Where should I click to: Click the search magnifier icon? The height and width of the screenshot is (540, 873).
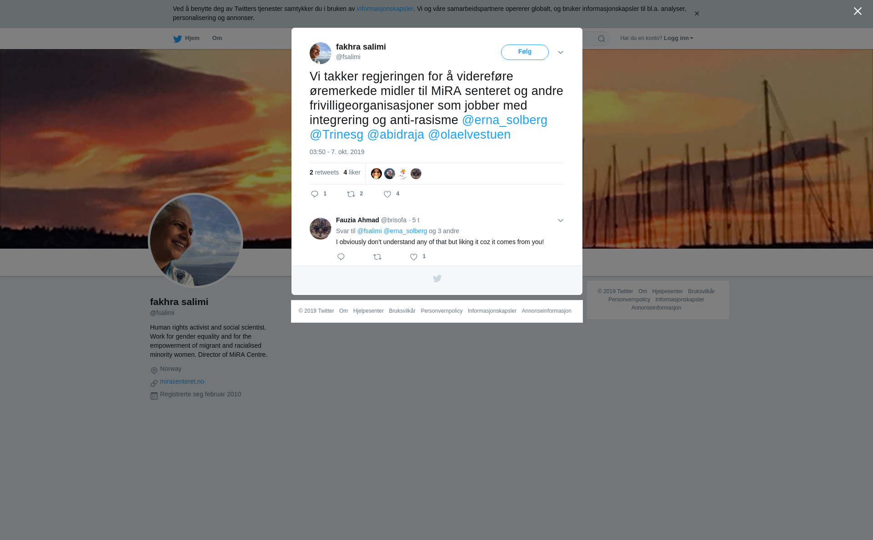coord(602,39)
